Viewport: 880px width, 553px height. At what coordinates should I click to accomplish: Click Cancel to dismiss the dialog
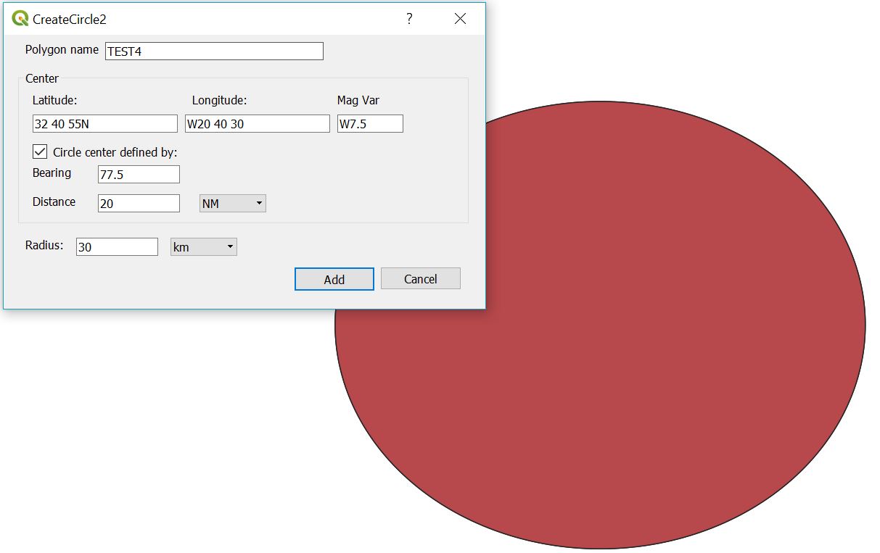[x=420, y=278]
